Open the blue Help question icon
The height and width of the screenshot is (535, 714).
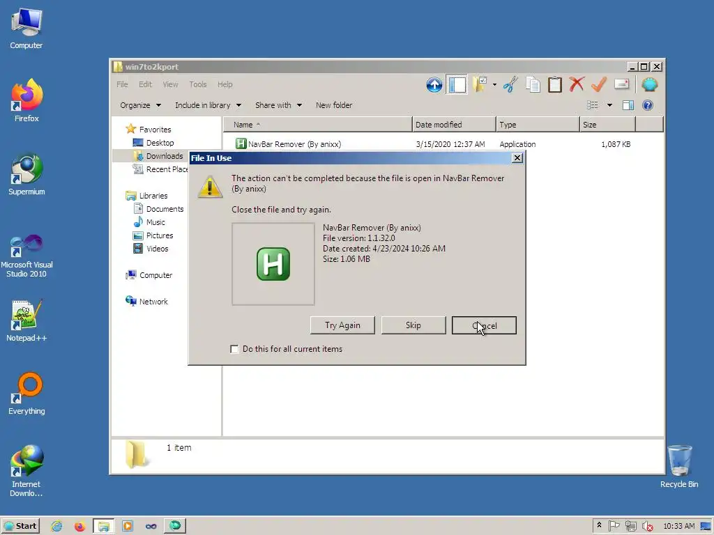(648, 106)
